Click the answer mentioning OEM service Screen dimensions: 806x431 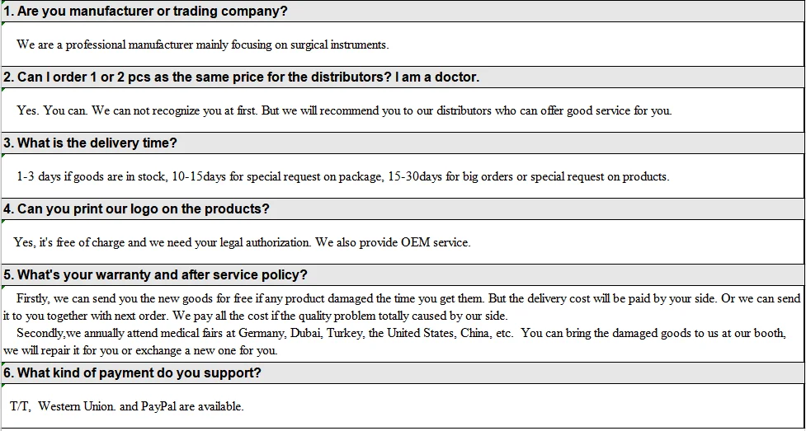(x=242, y=242)
